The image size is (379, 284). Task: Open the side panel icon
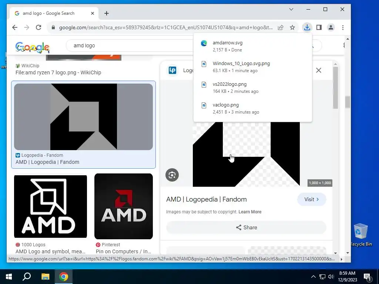tap(319, 27)
